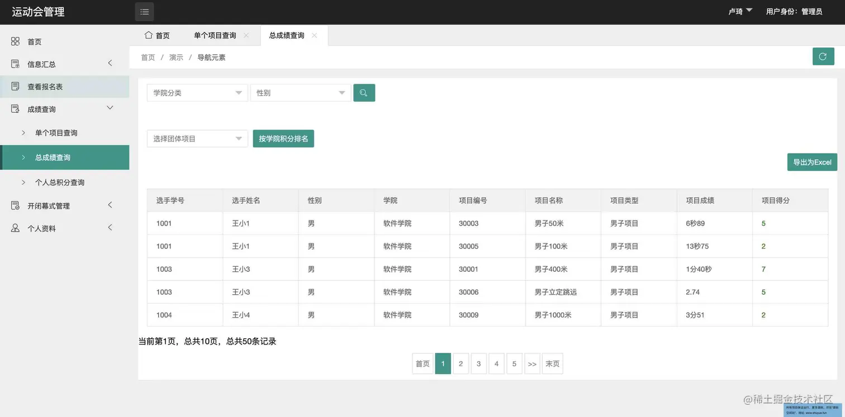
Task: Click the 导出为Excel button
Action: (x=812, y=162)
